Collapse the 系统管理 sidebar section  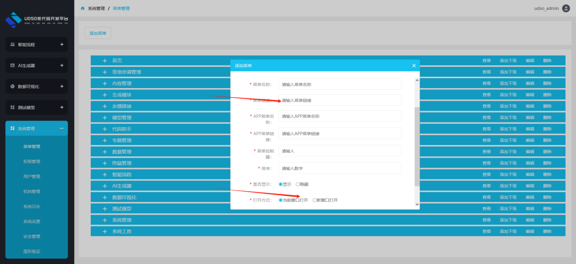pos(62,128)
